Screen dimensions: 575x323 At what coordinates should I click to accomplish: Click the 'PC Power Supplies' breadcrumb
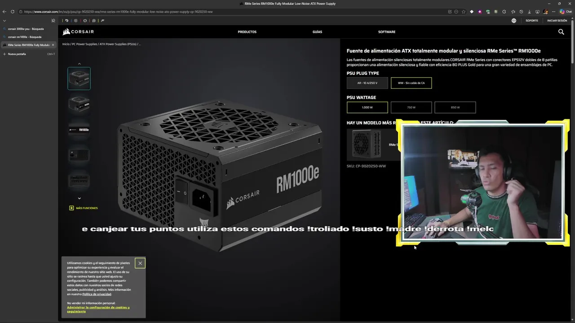coord(84,44)
